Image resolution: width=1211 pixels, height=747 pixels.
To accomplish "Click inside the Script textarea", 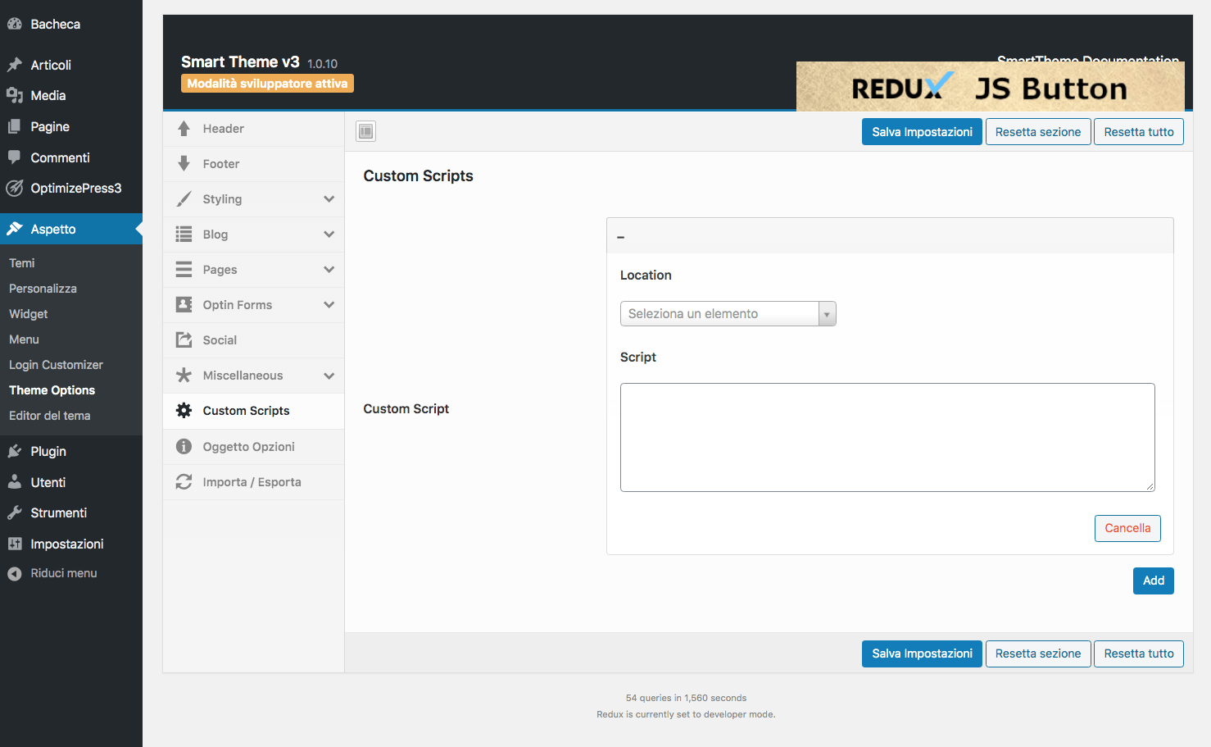I will [887, 437].
